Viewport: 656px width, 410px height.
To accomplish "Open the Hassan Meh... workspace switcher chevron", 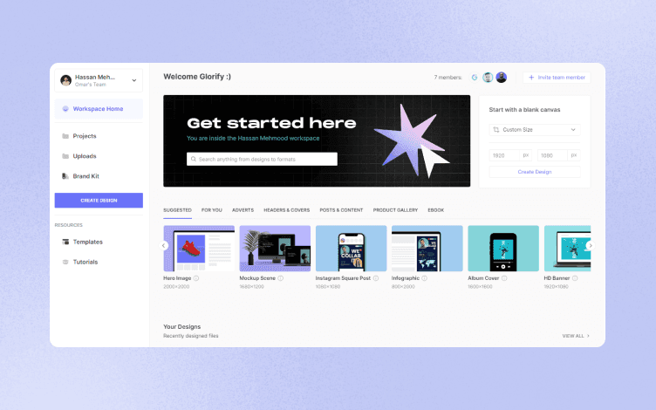I will pos(133,80).
